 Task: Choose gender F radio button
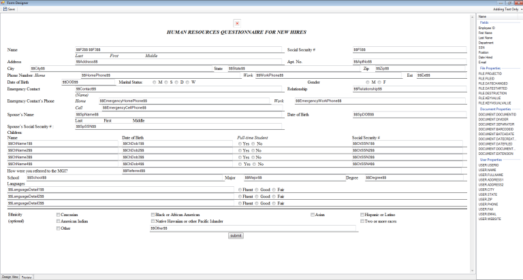[x=379, y=82]
